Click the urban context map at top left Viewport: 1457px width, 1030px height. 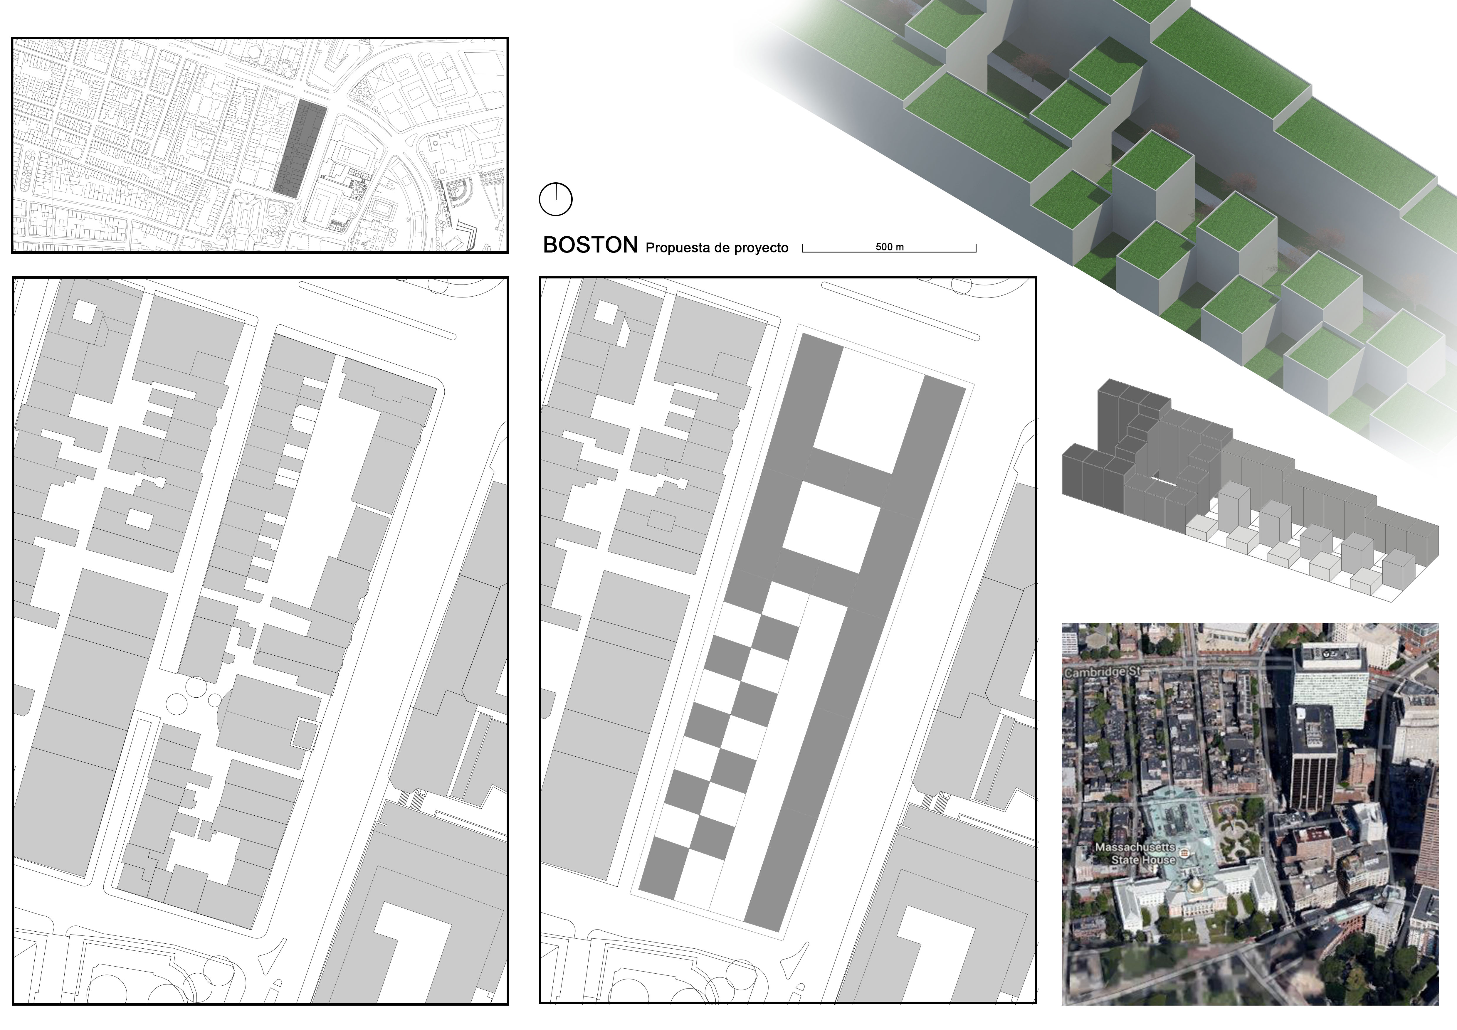(x=260, y=145)
